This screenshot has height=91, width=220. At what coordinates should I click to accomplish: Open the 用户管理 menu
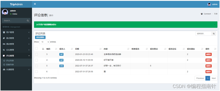pyautogui.click(x=16, y=32)
